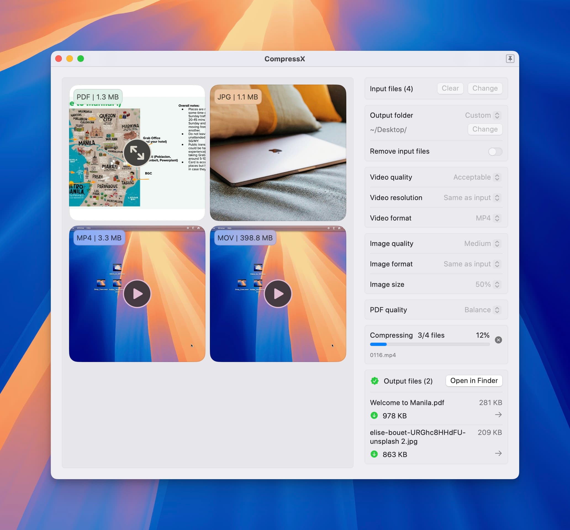570x530 pixels.
Task: Click the play button on MOV video
Action: (278, 293)
